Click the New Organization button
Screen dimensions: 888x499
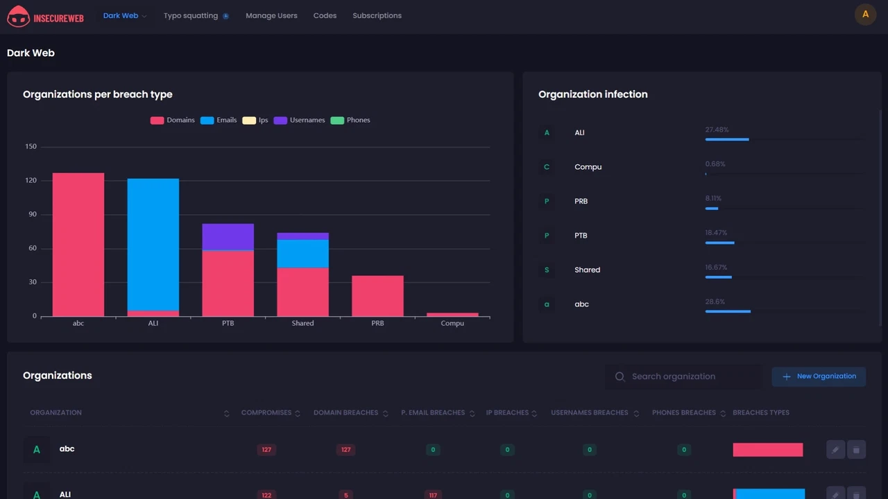tap(819, 376)
